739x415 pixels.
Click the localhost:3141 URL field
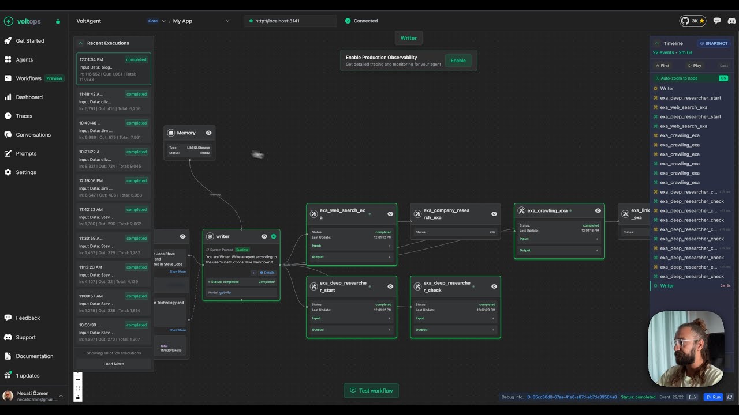(290, 21)
